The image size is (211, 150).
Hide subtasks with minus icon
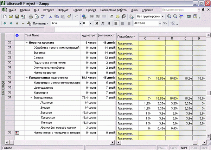click(x=23, y=23)
